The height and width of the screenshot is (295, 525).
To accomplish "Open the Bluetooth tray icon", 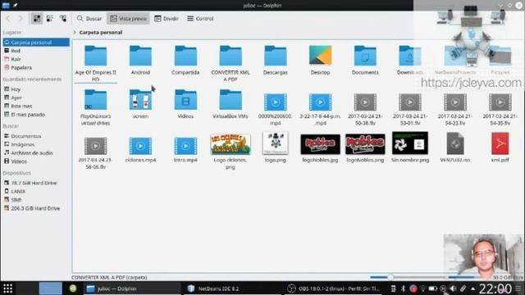I will click(x=403, y=288).
